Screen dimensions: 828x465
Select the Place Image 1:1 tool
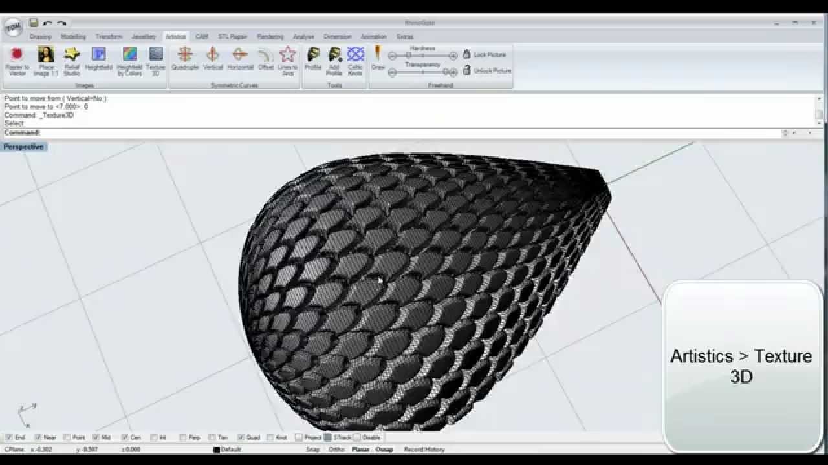pyautogui.click(x=46, y=61)
